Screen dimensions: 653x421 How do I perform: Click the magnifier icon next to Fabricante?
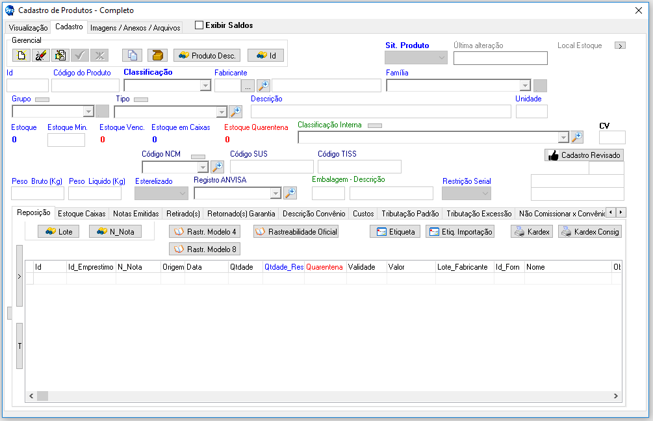click(263, 86)
